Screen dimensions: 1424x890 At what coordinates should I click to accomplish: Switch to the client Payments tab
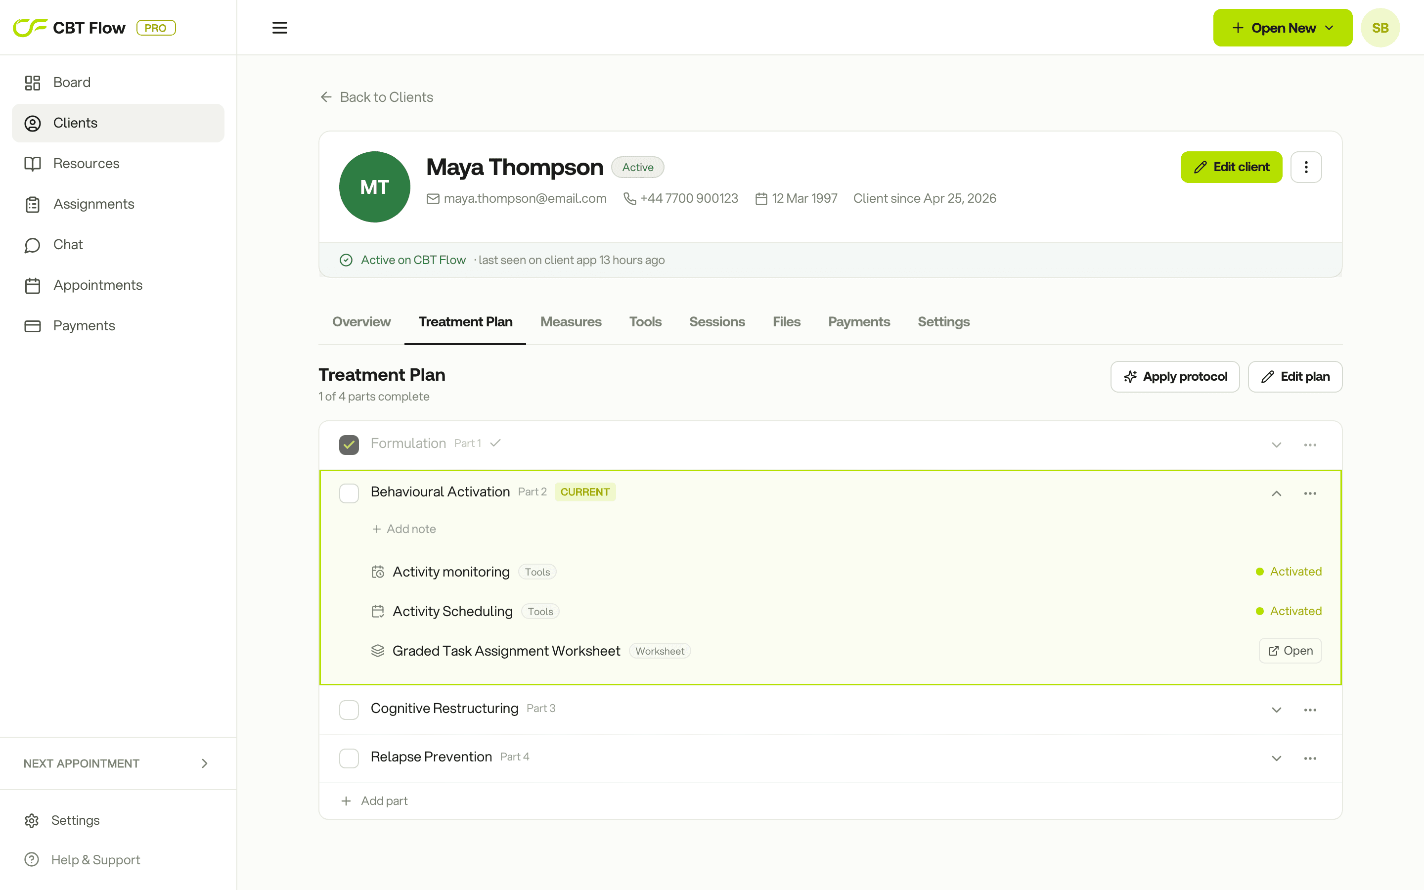pos(859,322)
